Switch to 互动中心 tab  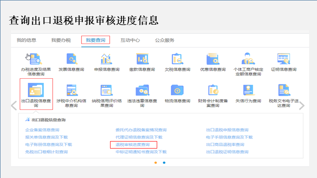pyautogui.click(x=130, y=40)
